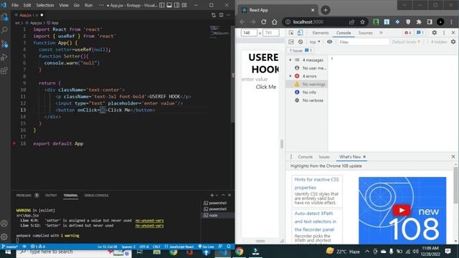Toggle the DevTools device toolbar icon
459x258 pixels.
click(301, 33)
